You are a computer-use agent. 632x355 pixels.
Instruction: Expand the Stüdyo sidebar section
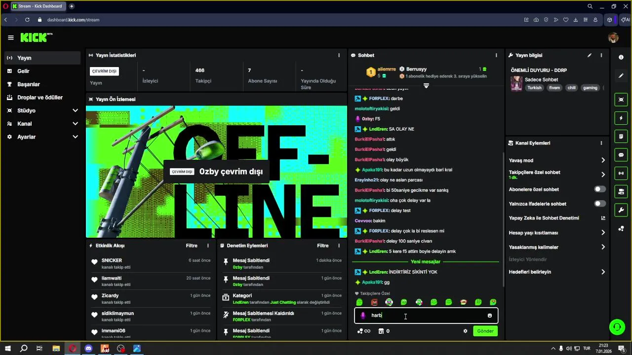click(75, 110)
